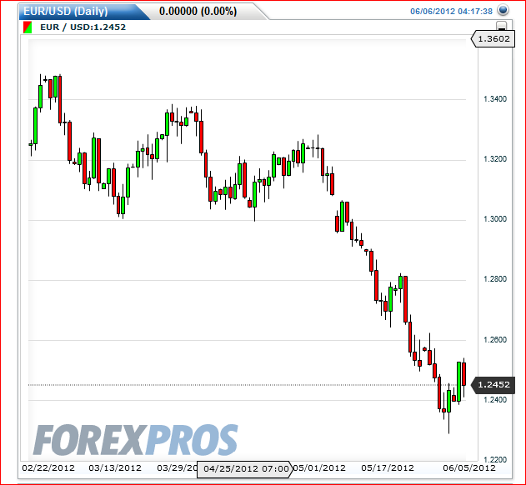The width and height of the screenshot is (526, 485).
Task: Click the small collapse button above the 1.3602 label
Action: [x=502, y=26]
